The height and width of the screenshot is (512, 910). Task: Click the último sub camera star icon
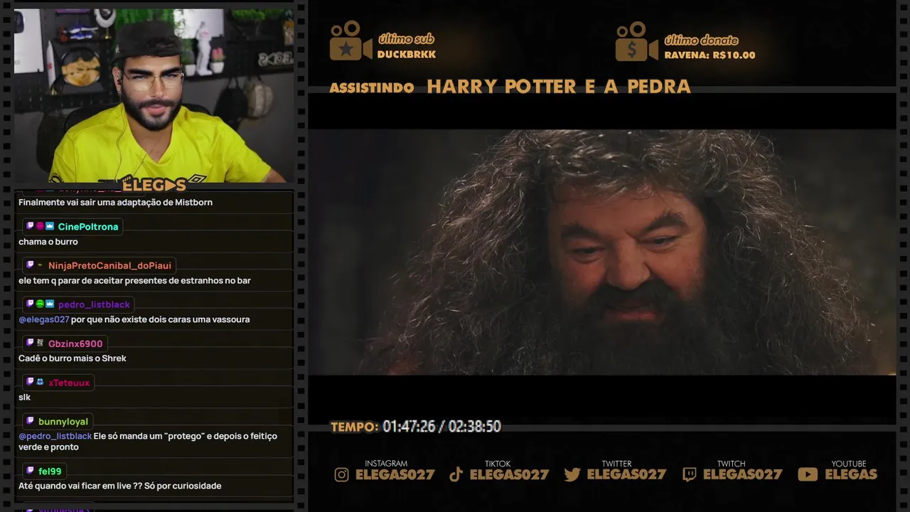350,41
